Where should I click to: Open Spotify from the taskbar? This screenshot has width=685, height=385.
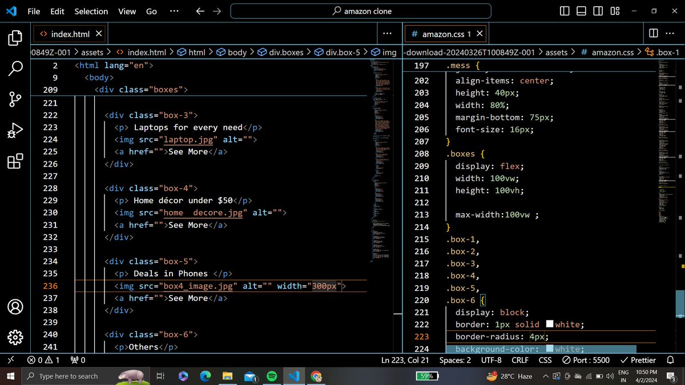(x=272, y=376)
